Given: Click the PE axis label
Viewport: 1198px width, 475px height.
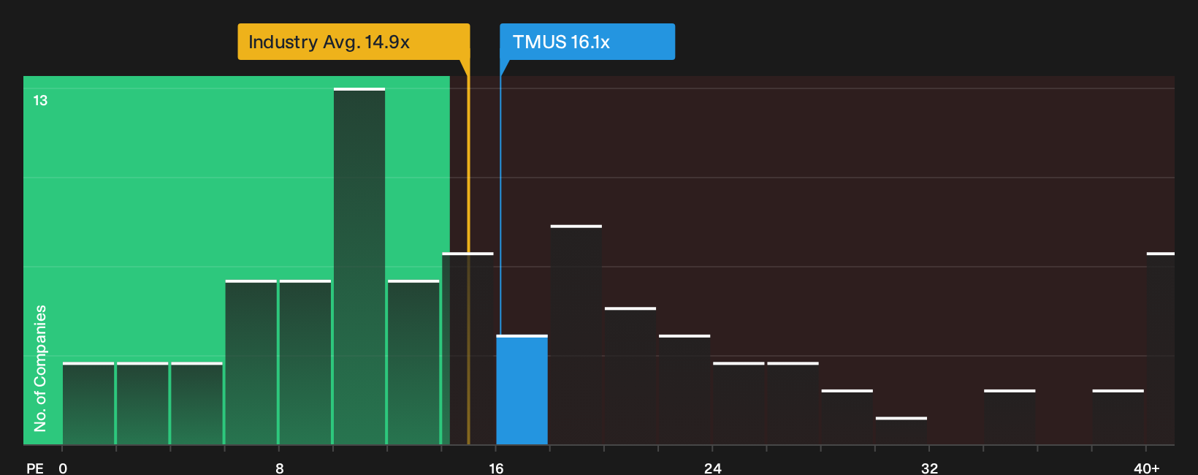Looking at the screenshot, I should [35, 468].
